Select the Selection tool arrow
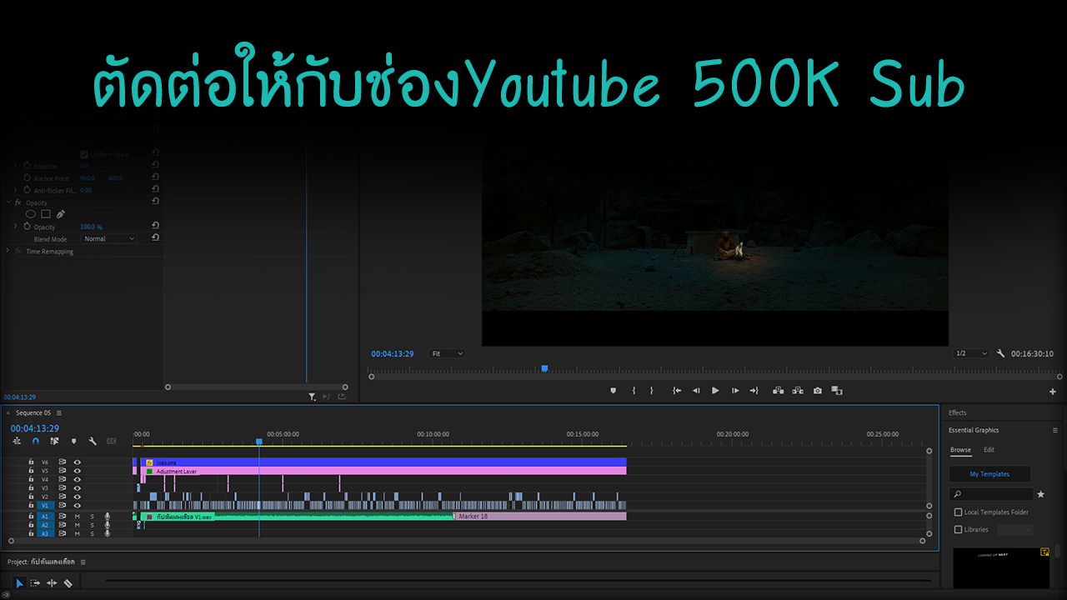The height and width of the screenshot is (600, 1067). [x=19, y=583]
